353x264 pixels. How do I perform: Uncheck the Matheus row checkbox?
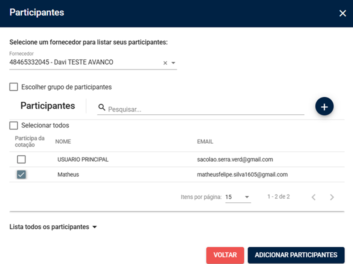click(21, 174)
